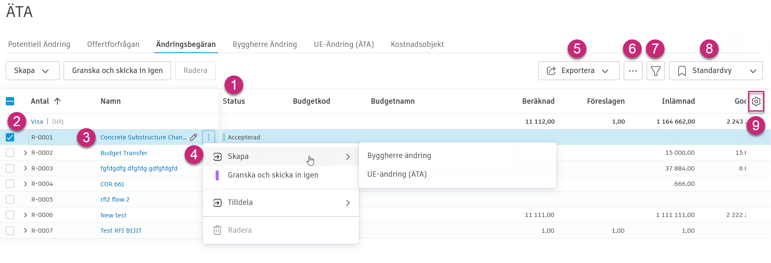Image resolution: width=771 pixels, height=263 pixels.
Task: Click the Budgetkod column header
Action: coord(311,101)
